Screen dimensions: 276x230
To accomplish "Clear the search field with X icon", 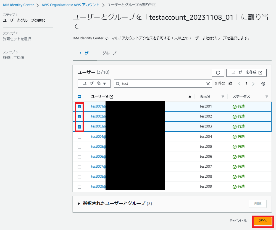I will (x=208, y=84).
